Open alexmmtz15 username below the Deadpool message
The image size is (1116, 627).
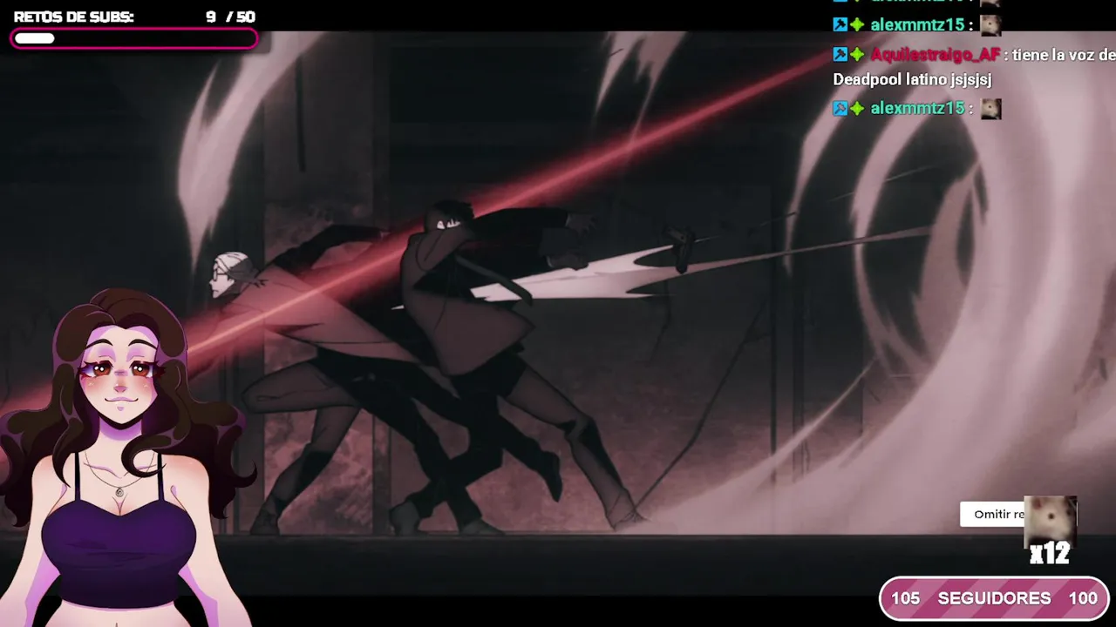pos(918,109)
